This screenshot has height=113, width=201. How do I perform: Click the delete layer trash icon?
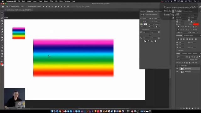tap(198, 108)
